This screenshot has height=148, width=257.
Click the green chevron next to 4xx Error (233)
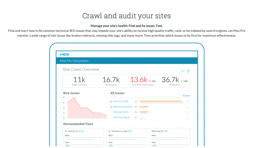pos(136,101)
